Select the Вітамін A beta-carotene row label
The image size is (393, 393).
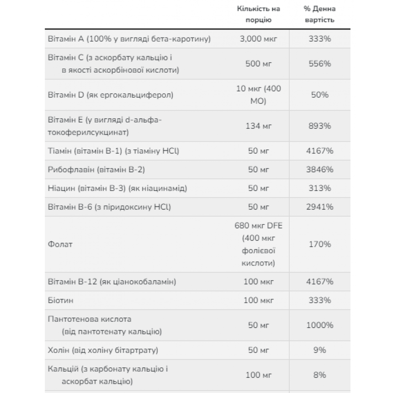point(129,39)
